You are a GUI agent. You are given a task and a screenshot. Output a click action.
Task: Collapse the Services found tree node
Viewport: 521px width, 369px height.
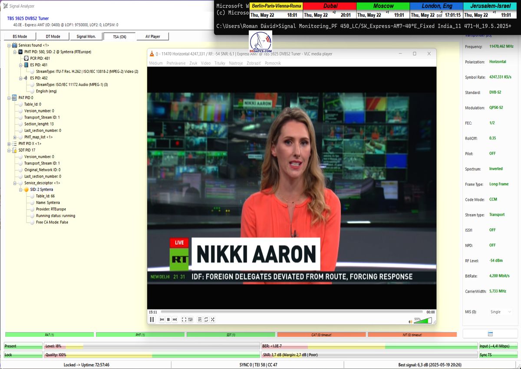point(9,45)
